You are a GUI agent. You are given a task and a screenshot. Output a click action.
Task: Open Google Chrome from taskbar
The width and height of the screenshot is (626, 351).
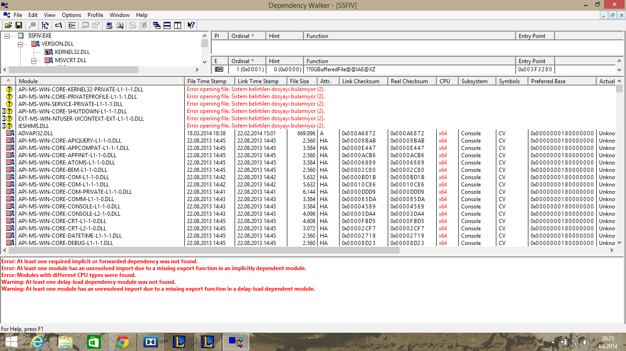(x=122, y=342)
